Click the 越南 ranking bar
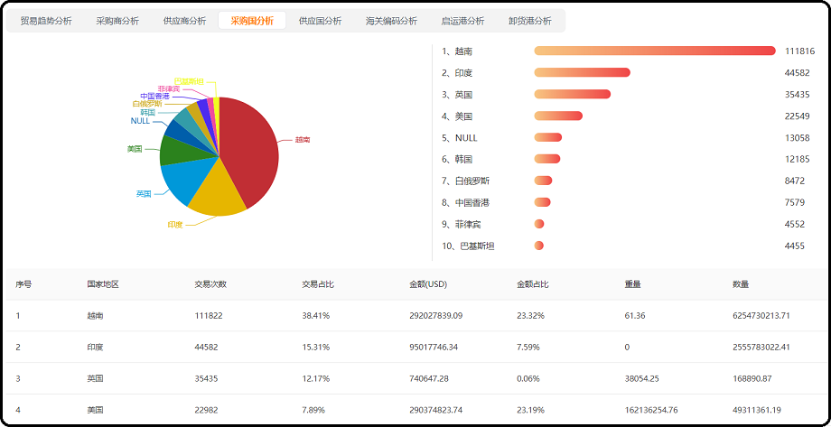 655,51
